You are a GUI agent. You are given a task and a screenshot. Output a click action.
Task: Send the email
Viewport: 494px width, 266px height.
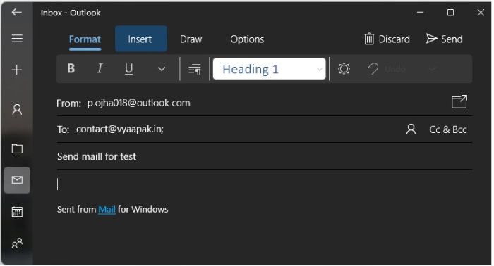[445, 39]
